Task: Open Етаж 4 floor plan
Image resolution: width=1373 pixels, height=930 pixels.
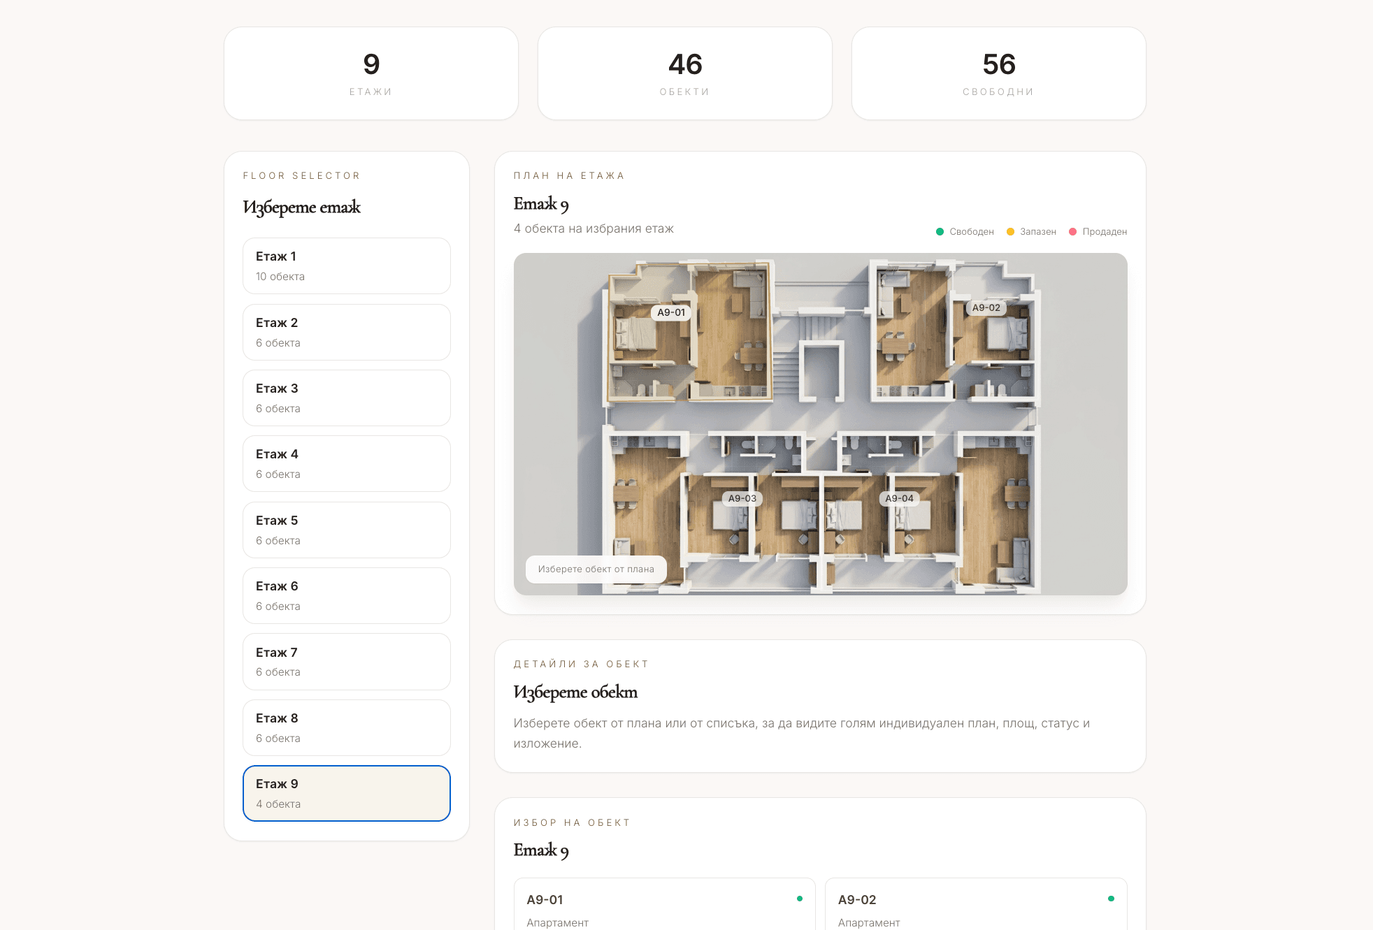Action: pos(347,464)
